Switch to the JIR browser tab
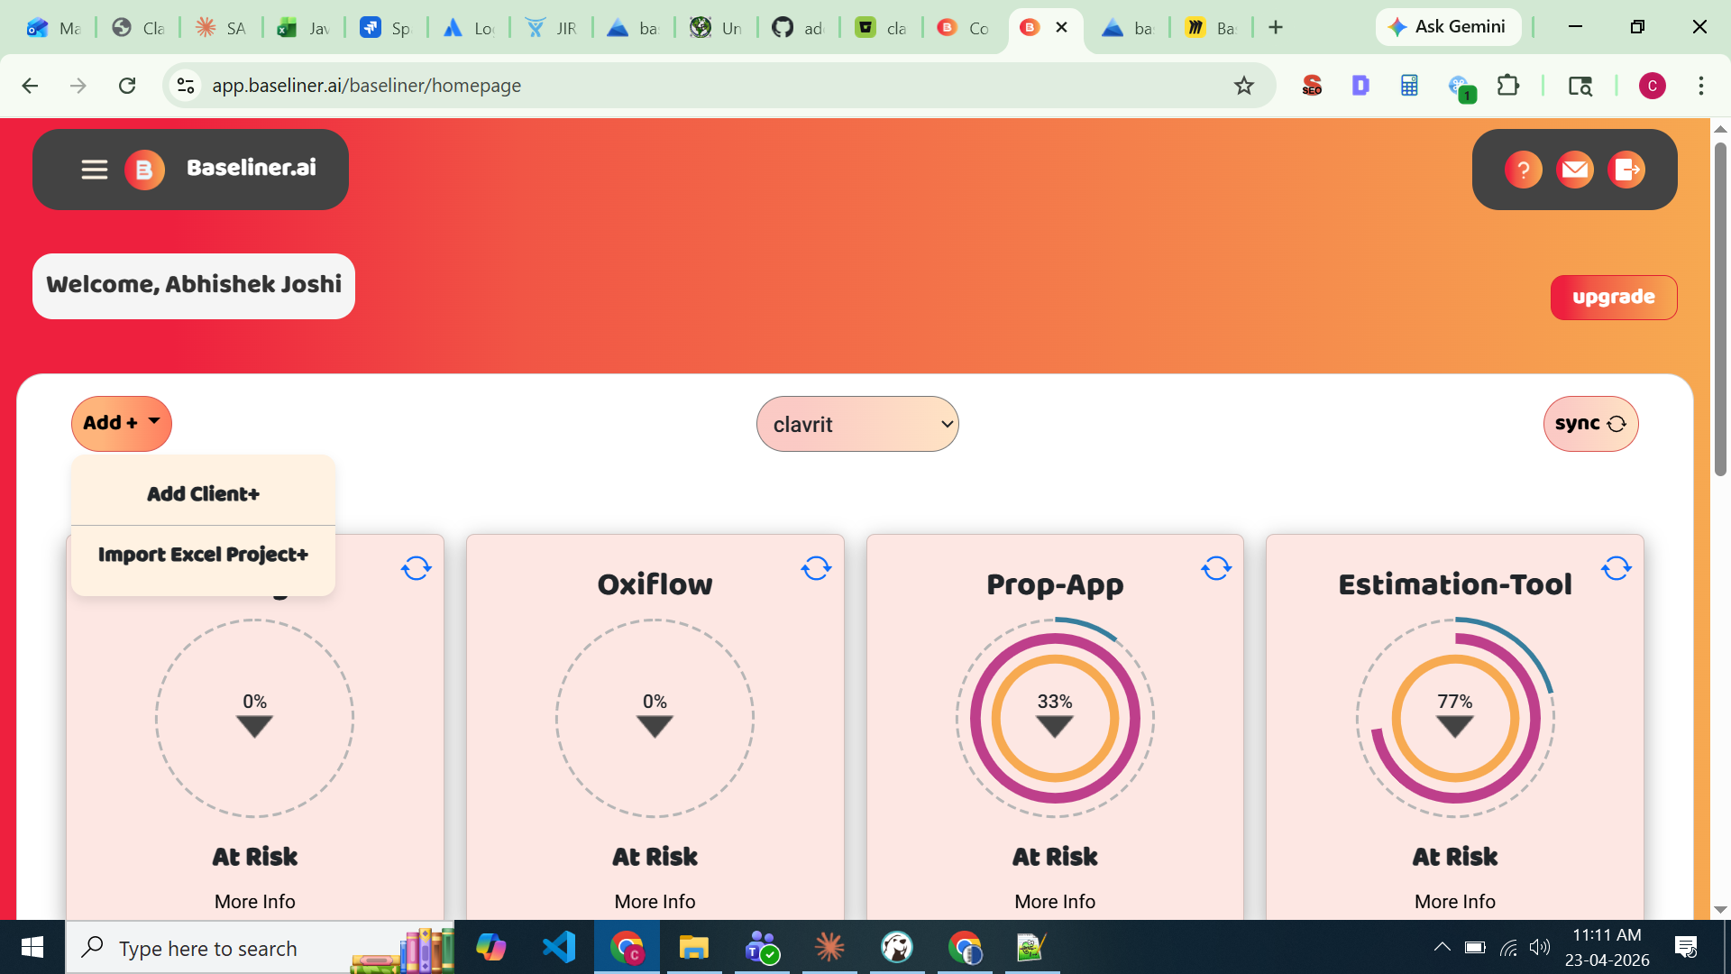The width and height of the screenshot is (1731, 974). 551,28
